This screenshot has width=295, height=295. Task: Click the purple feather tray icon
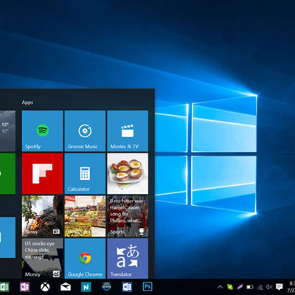[x=240, y=287]
